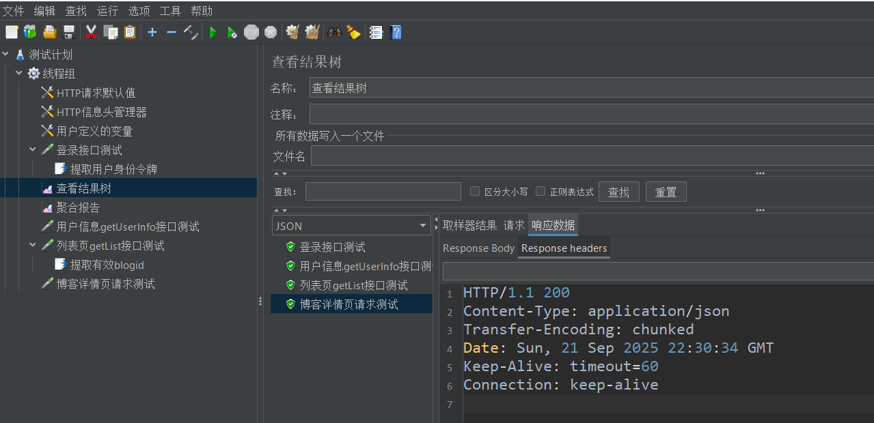This screenshot has height=423, width=874.
Task: Click the Shutdown gray X icon
Action: [x=271, y=32]
